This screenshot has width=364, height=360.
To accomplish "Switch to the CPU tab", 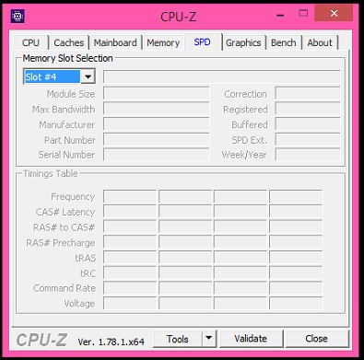I will (x=30, y=42).
